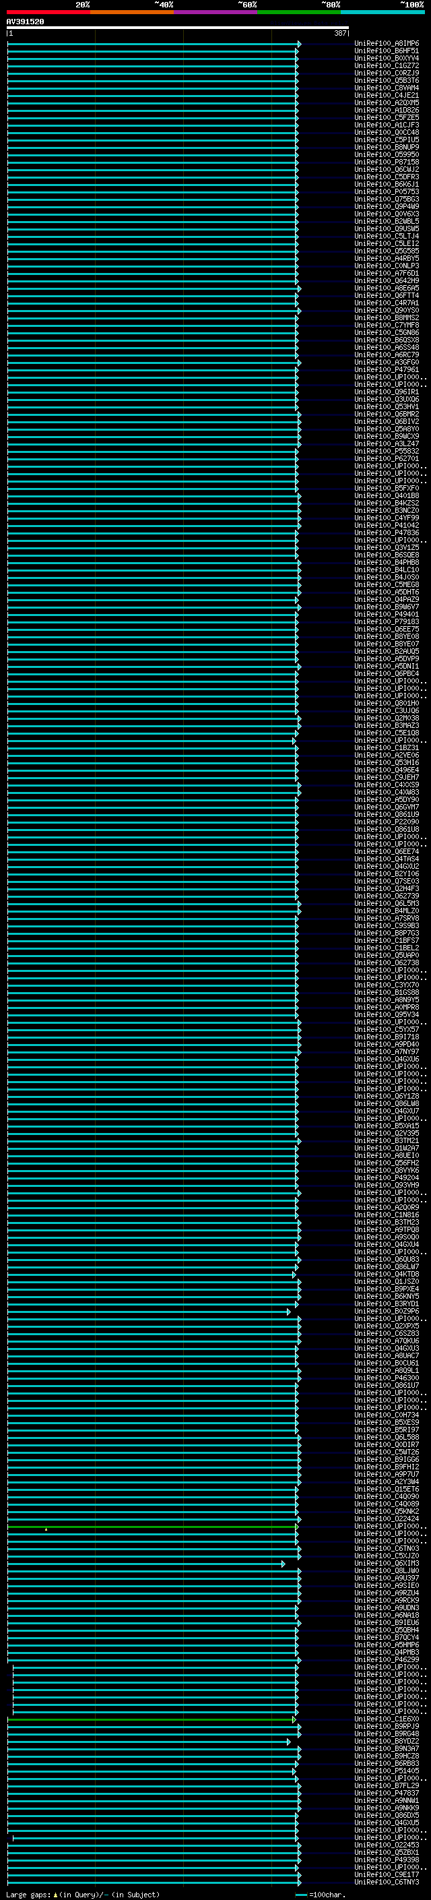Select hit label UniRef100_P46299
The height and width of the screenshot is (1900, 431).
pyautogui.click(x=387, y=1659)
